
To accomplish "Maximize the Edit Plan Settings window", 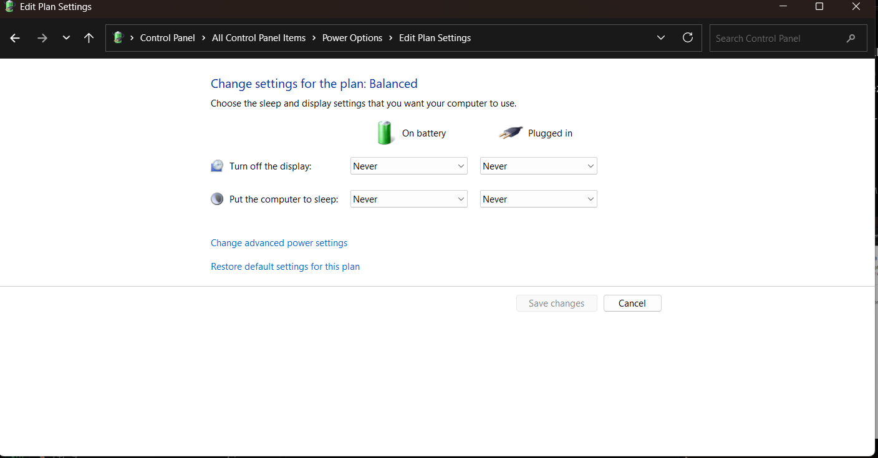I will tap(819, 7).
